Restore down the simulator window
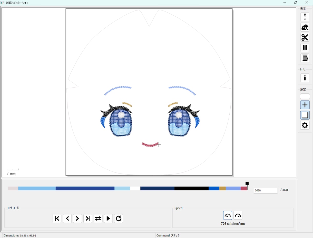313x238 pixels. [x=296, y=3]
